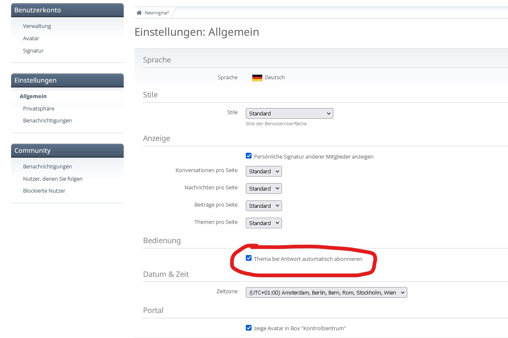
Task: Open 'Themen pro Seite' dropdown
Action: tap(263, 223)
